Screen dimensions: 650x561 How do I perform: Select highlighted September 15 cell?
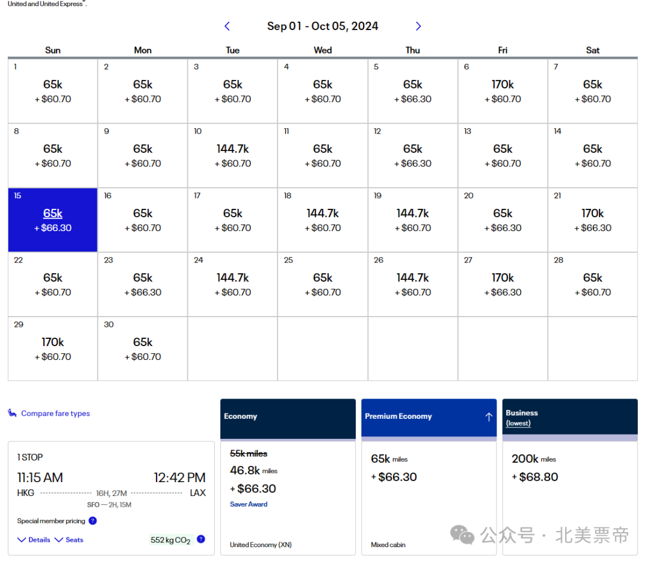point(52,220)
